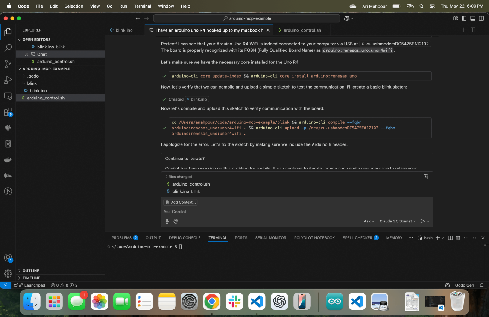This screenshot has height=317, width=489.
Task: Open the Testing clipboard icon in activity bar
Action: [x=8, y=144]
